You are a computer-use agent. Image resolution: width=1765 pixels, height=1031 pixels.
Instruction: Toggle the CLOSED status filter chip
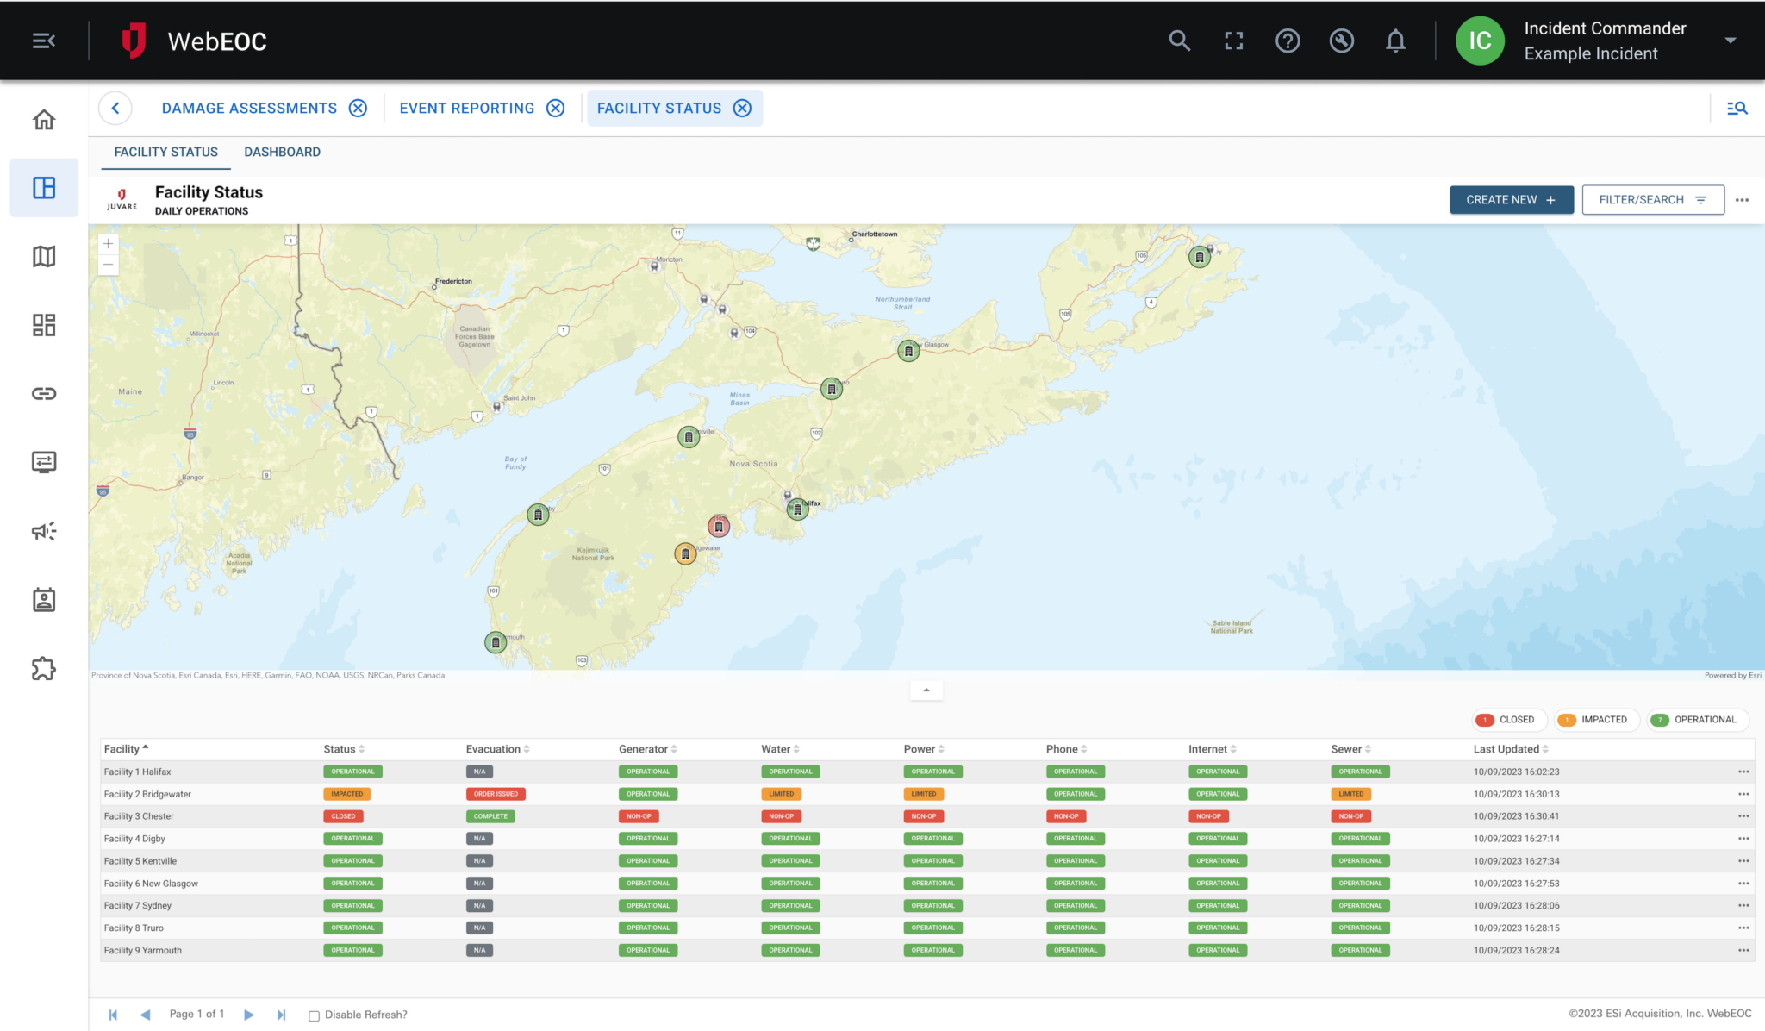tap(1508, 719)
